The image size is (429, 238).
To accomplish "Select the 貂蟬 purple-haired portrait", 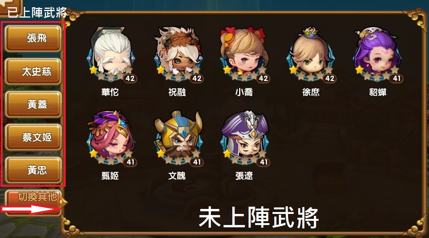I will click(x=378, y=54).
